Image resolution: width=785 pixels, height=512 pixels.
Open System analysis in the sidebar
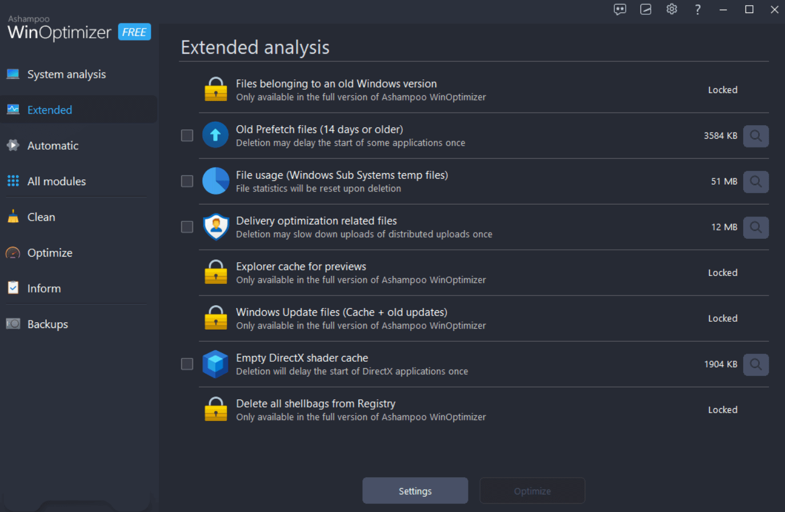pos(66,74)
